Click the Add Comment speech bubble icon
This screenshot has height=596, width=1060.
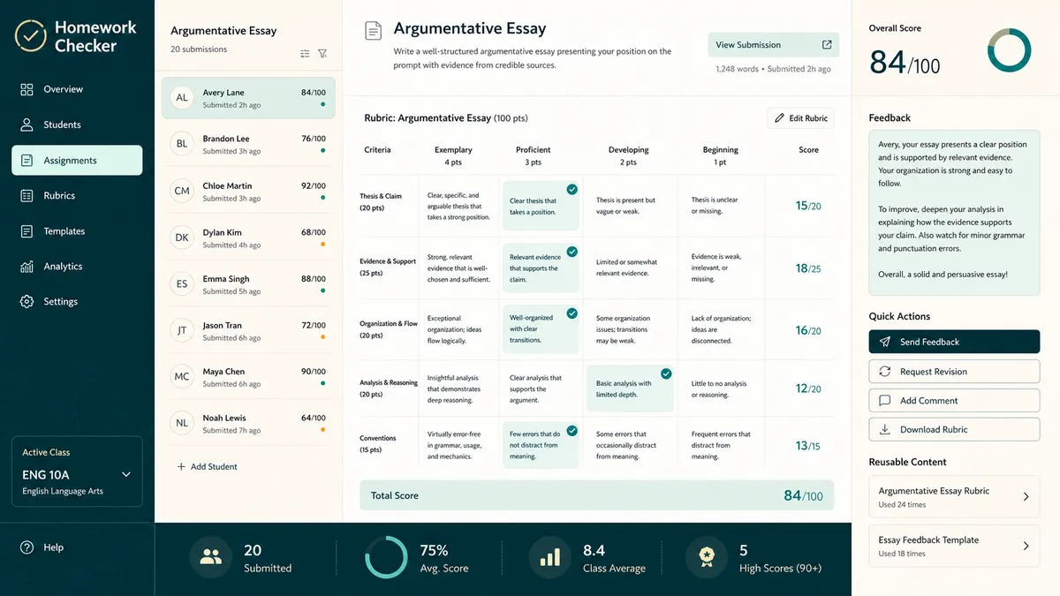[x=885, y=401]
